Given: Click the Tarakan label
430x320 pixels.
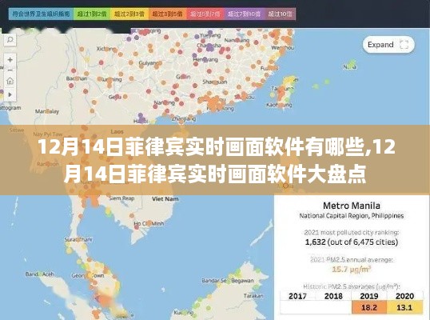Looking at the screenshot, I should click(x=253, y=296).
